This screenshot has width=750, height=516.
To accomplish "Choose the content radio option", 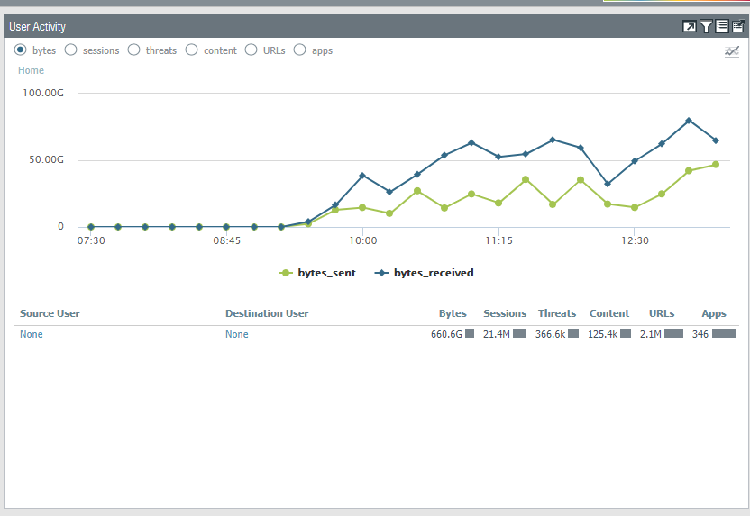I will pos(191,50).
